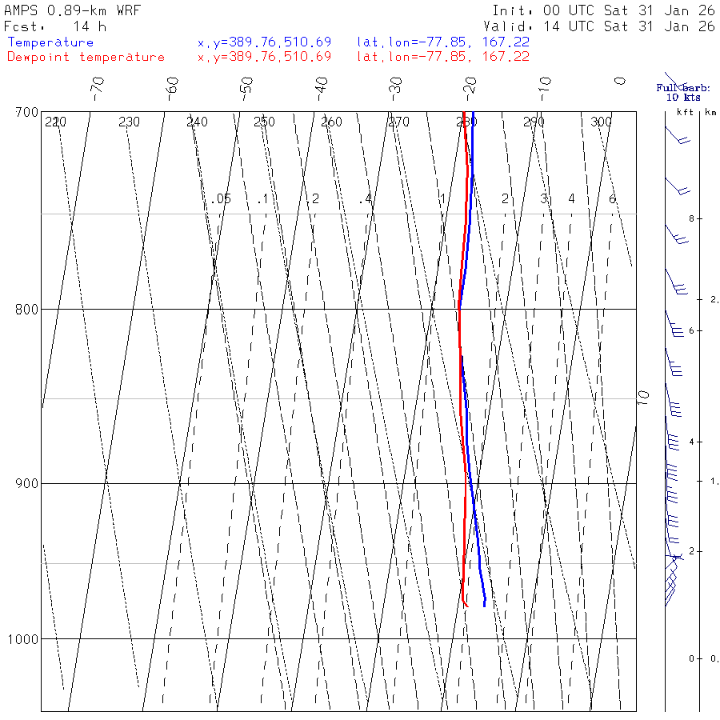Image resolution: width=720 pixels, height=720 pixels.
Task: Click the 900 pressure level label
Action: 26,483
